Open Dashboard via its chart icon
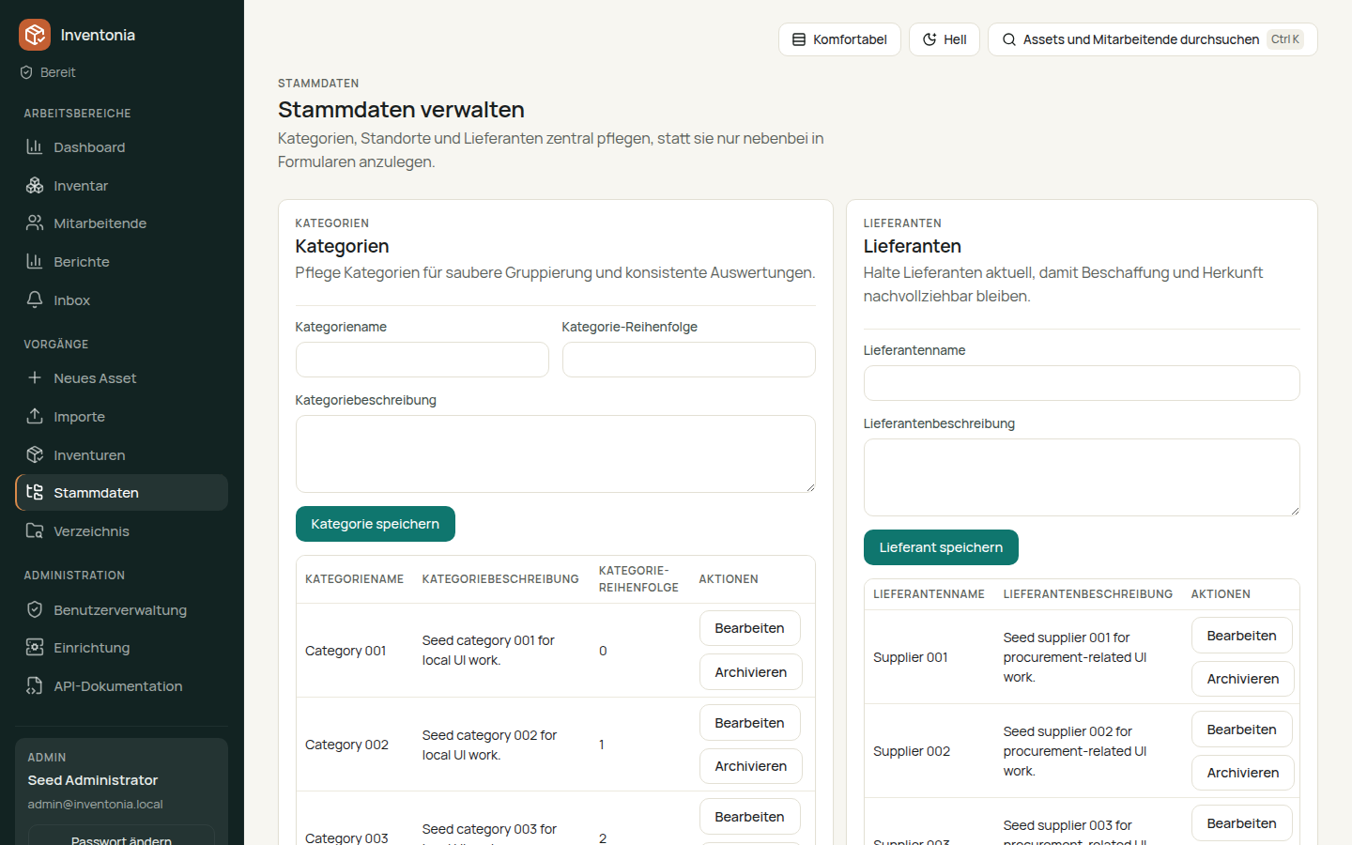This screenshot has height=845, width=1352. 35,146
